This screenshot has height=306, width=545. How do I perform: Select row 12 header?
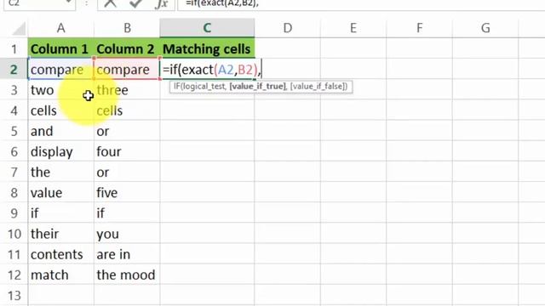click(14, 275)
